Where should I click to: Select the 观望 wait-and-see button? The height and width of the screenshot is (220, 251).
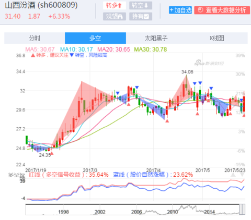tap(115, 17)
